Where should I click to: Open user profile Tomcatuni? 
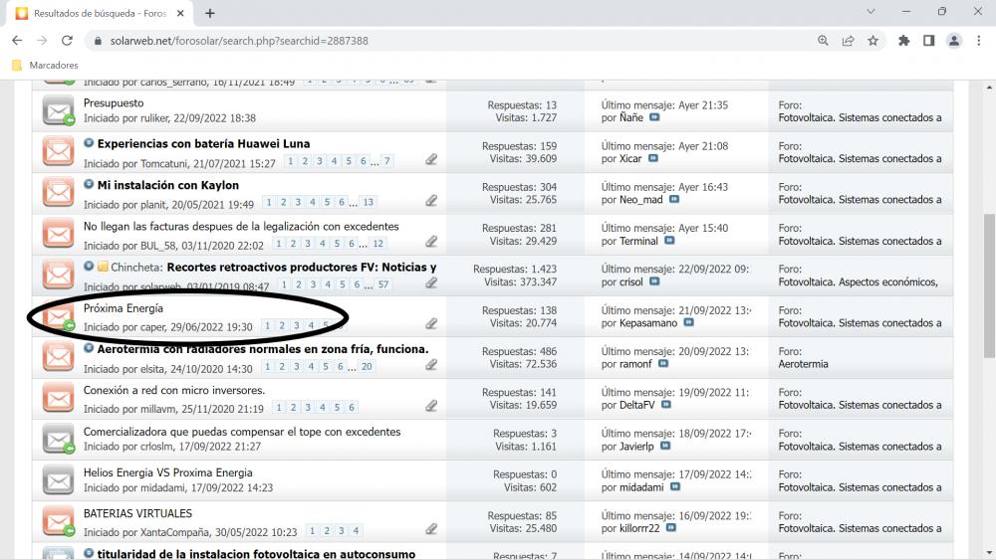point(164,164)
